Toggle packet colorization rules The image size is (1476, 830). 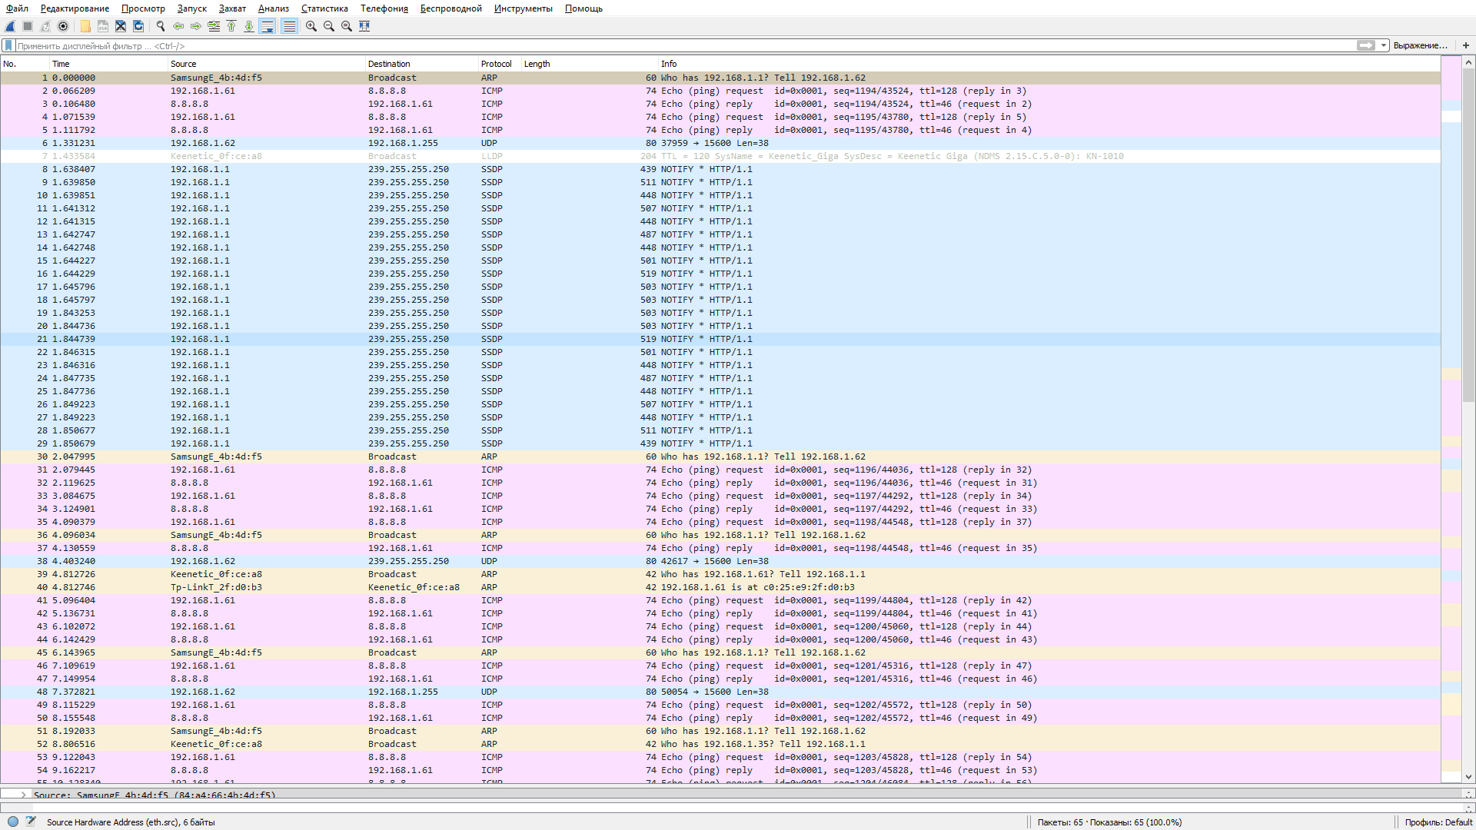click(289, 26)
